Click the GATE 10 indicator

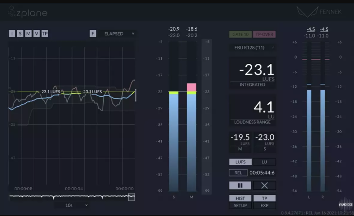click(240, 34)
